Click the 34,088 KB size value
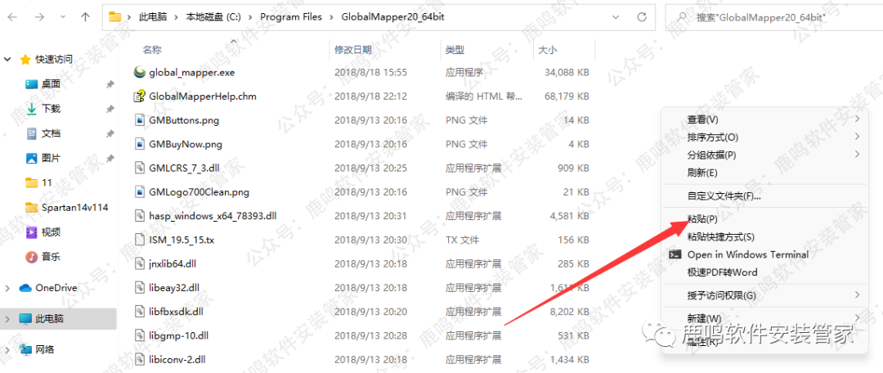The height and width of the screenshot is (373, 883). pyautogui.click(x=567, y=72)
